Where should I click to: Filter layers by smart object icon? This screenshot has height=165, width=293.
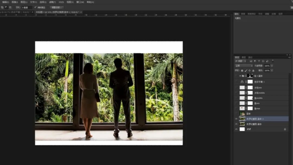click(267, 61)
